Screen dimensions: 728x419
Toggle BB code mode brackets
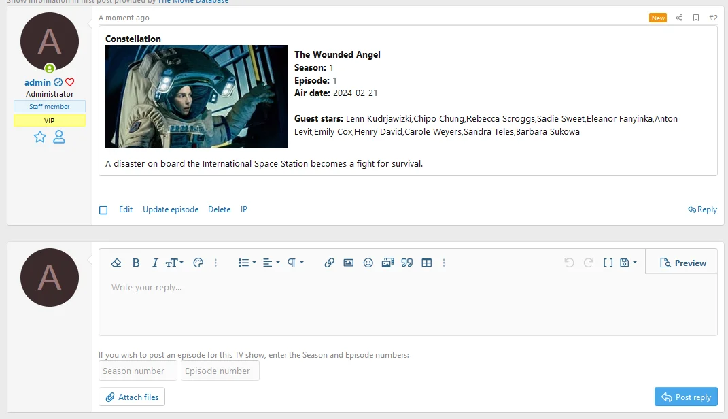[608, 263]
